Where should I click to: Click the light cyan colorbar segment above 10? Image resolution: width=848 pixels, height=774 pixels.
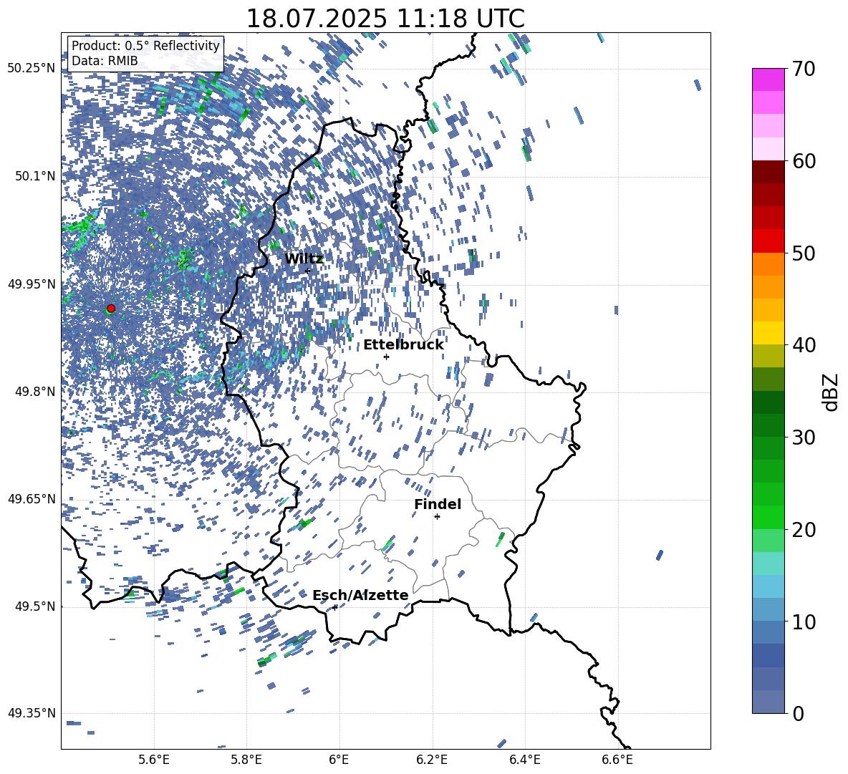pos(768,586)
